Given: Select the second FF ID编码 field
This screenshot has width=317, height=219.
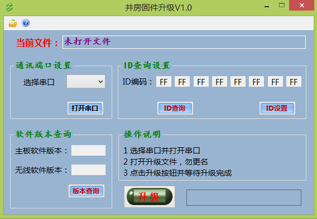Looking at the screenshot, I should (182, 82).
